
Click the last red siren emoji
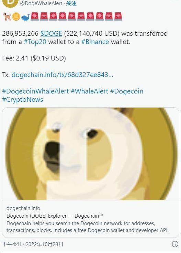coord(118,16)
